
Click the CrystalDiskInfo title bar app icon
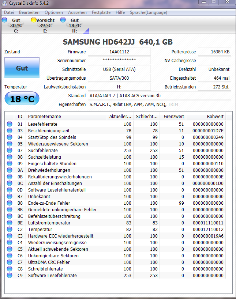click(4, 3)
